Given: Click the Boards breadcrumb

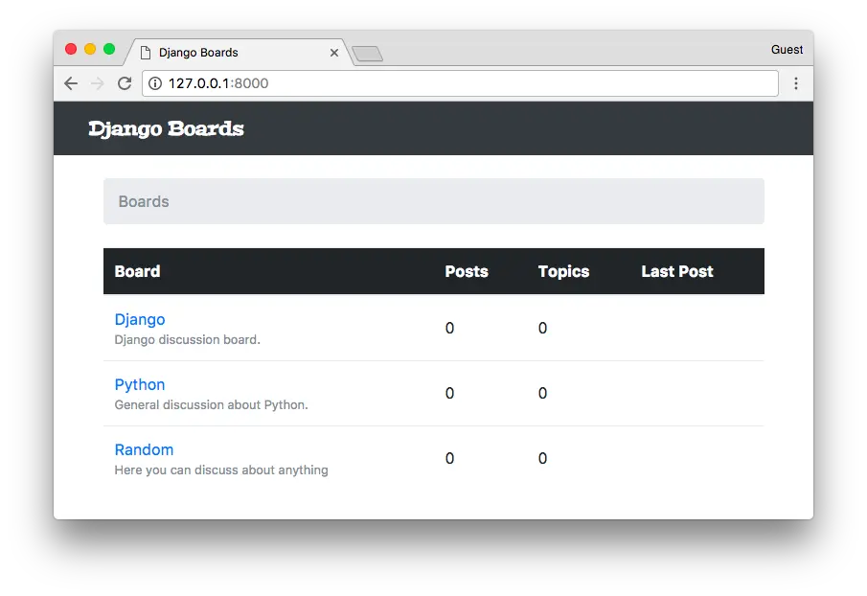Looking at the screenshot, I should (x=144, y=201).
